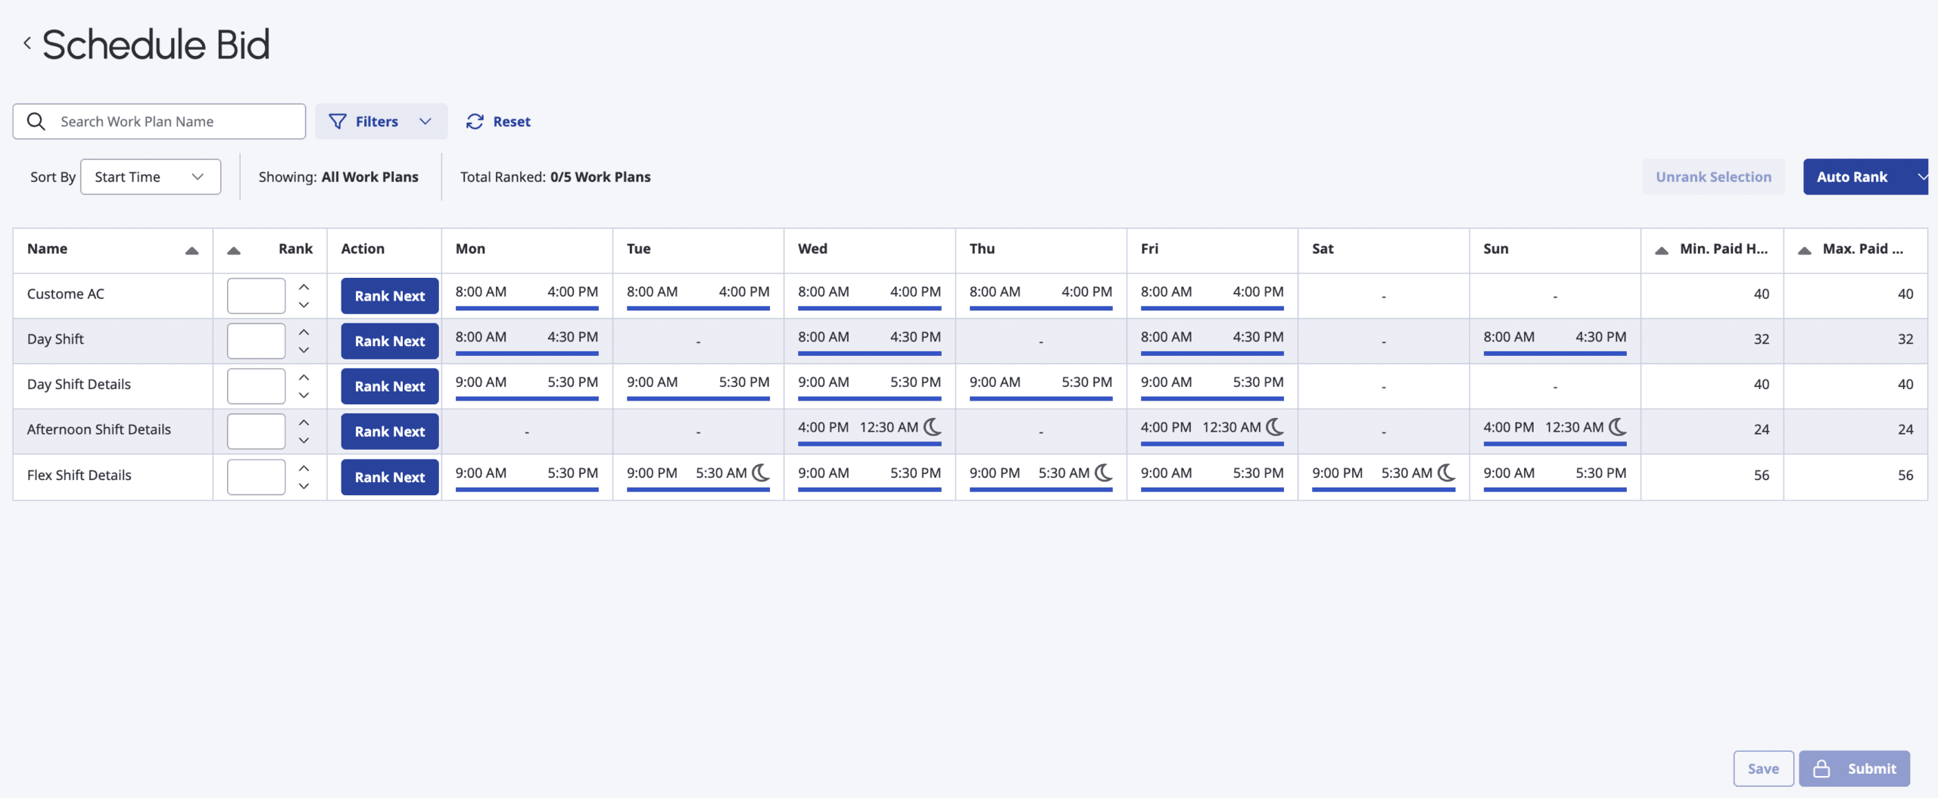Open the Filters dropdown
This screenshot has height=798, width=1938.
(x=381, y=121)
